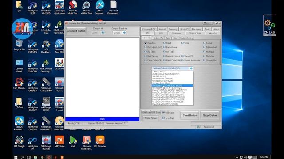Select the InfinityBox LGS desktop icon
The height and width of the screenshot is (159, 284).
coord(46,27)
